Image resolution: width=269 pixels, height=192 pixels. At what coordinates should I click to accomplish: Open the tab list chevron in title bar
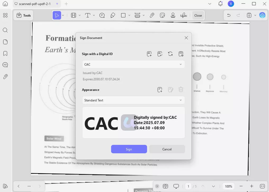click(x=210, y=4)
